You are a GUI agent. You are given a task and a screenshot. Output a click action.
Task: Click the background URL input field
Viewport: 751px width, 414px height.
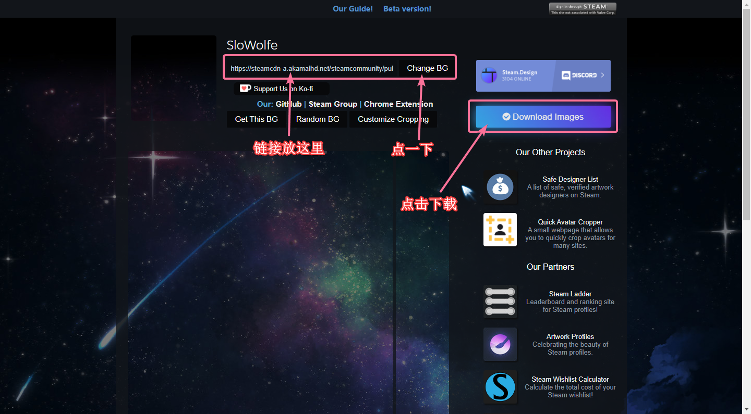(x=311, y=68)
